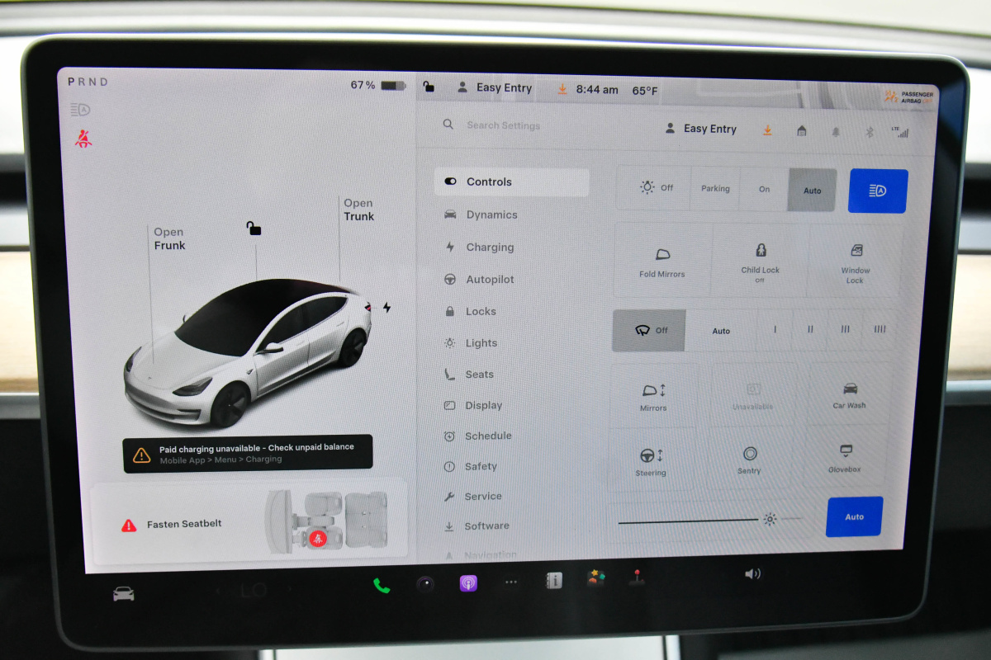Open the Easy Entry profile menu in settings header

click(x=700, y=129)
